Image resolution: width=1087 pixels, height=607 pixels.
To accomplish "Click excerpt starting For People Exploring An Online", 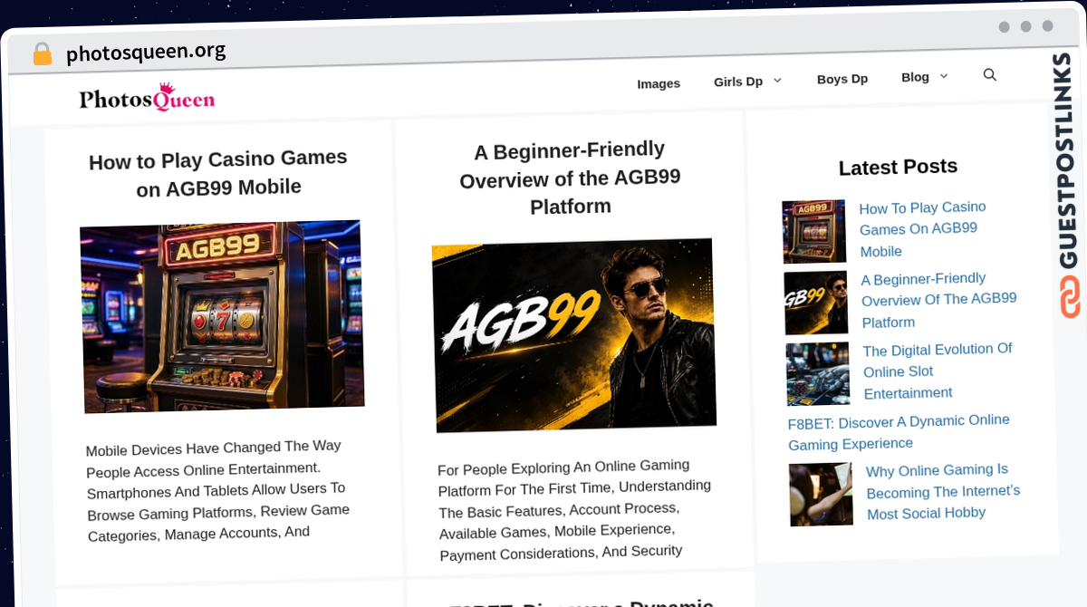I will point(574,511).
